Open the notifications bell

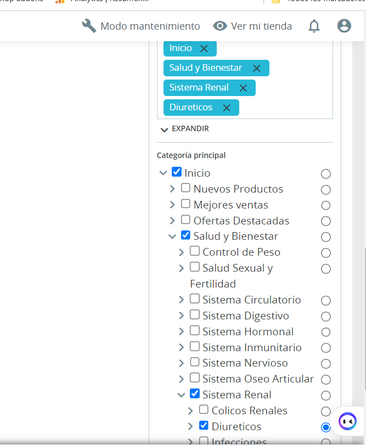(314, 26)
